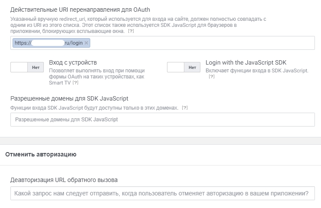Click empty area of the OAuth redirect URI field

[200, 43]
